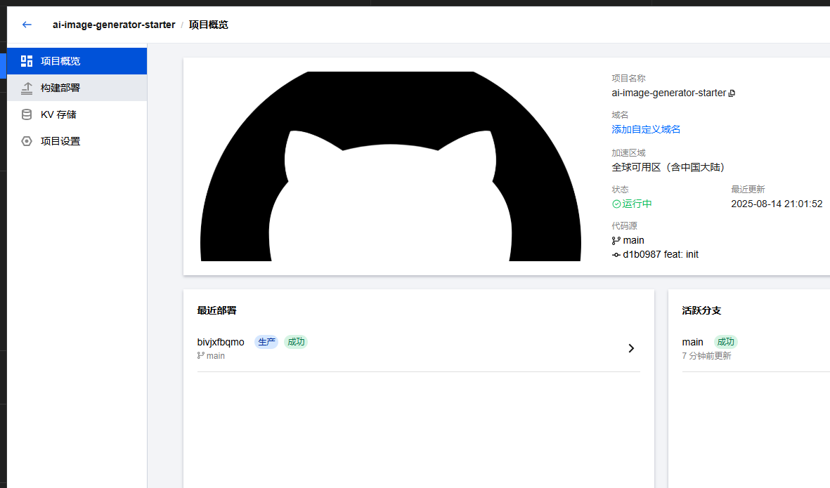Click the 成功 tag beside 生产

296,342
